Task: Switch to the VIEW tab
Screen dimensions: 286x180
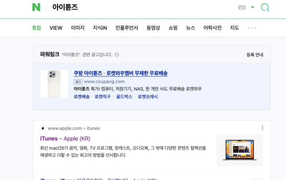Action: coord(56,28)
